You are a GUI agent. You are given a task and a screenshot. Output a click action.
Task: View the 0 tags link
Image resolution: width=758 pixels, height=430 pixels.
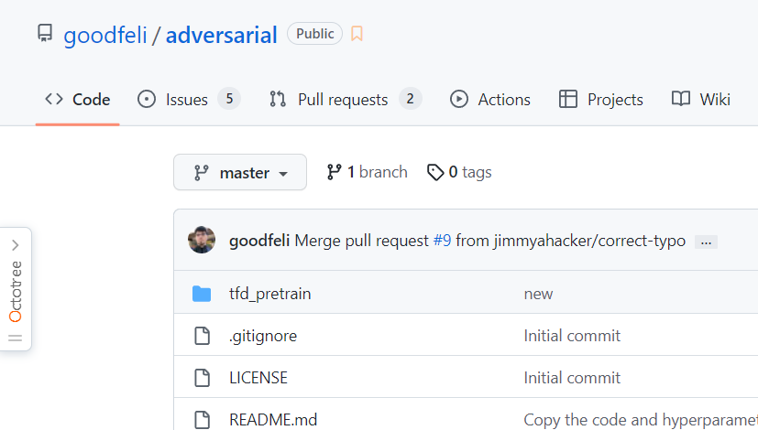[460, 172]
